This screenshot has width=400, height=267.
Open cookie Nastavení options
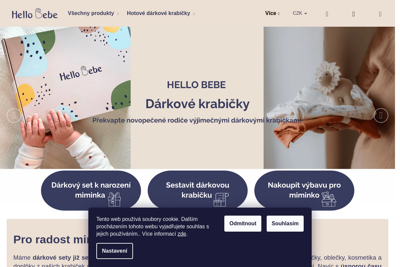[115, 251]
